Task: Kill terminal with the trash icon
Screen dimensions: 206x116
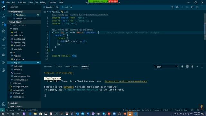Action: coord(192,67)
